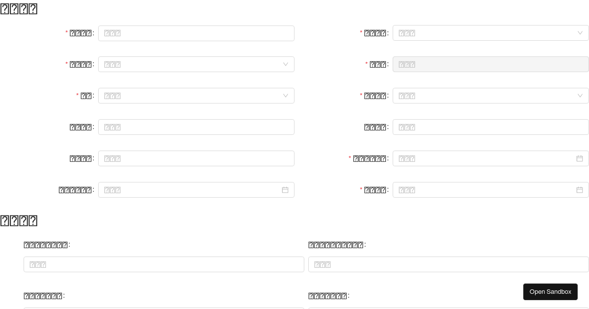This screenshot has height=309, width=589.
Task: Focus the right wide input in the second section
Action: pos(449,264)
